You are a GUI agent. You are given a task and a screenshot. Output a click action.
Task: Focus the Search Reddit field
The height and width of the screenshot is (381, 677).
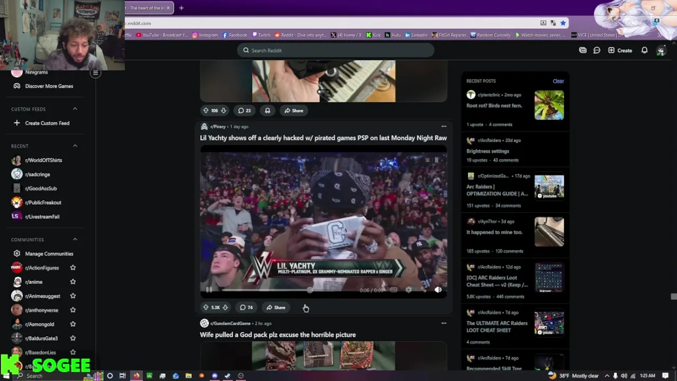[335, 50]
